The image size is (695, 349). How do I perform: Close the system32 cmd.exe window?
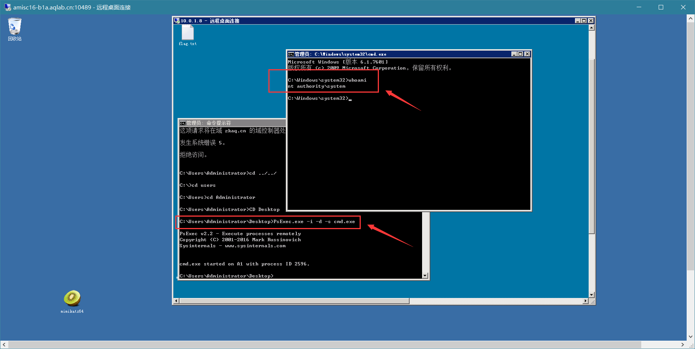(x=527, y=54)
